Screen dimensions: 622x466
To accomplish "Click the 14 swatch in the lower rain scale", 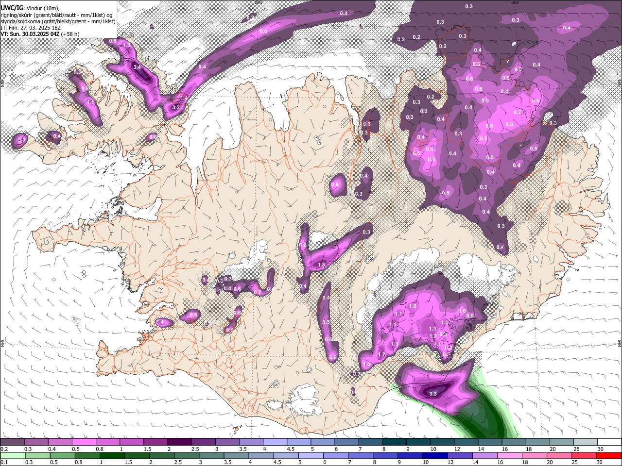I will (x=485, y=455).
